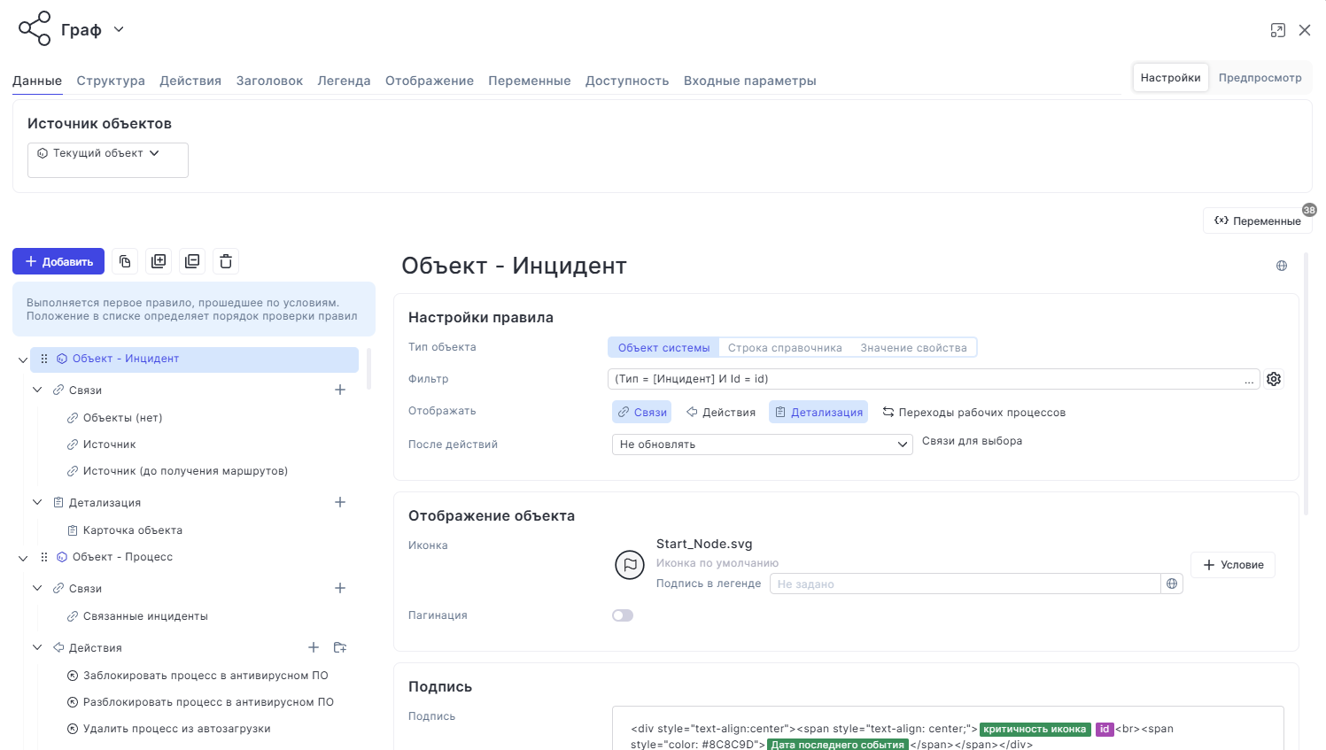Click the drag handle of Объект - Процесс

point(44,557)
